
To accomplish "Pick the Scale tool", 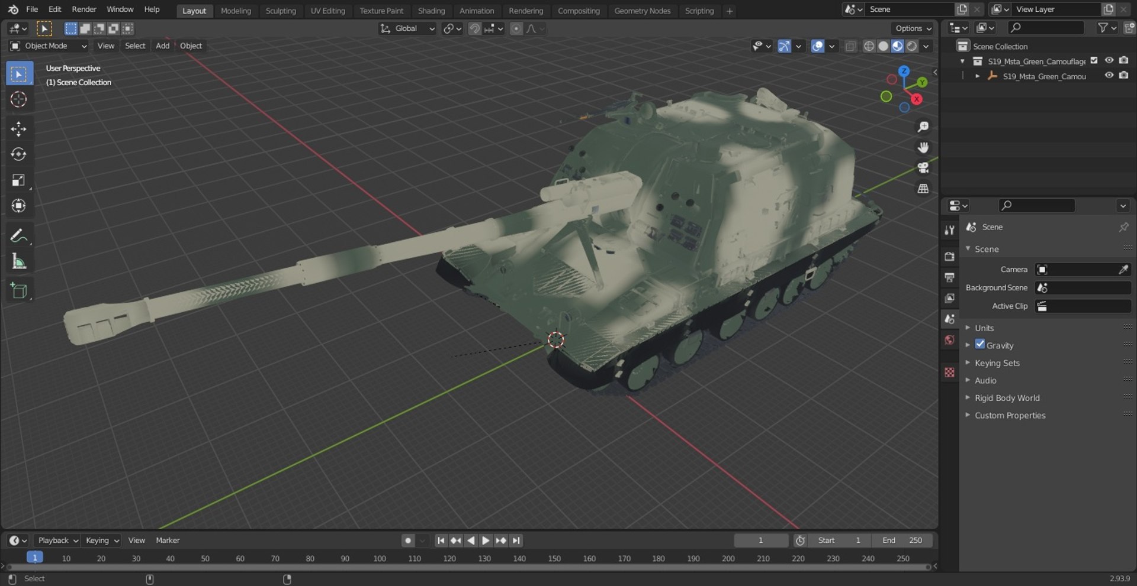I will pyautogui.click(x=19, y=180).
